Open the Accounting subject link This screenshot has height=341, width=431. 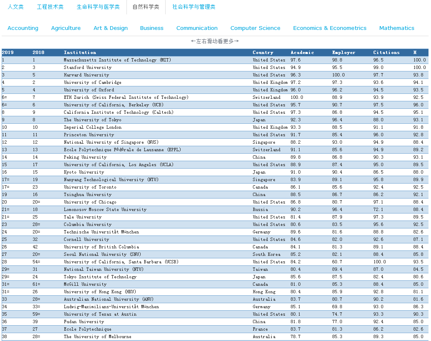(23, 28)
